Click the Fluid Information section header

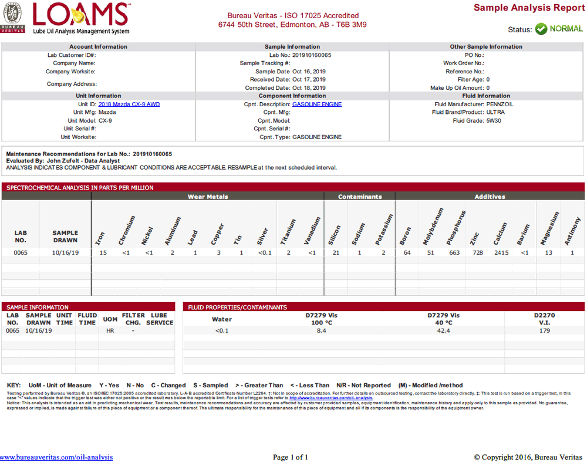coord(486,96)
